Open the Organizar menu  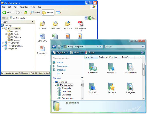tap(60, 52)
